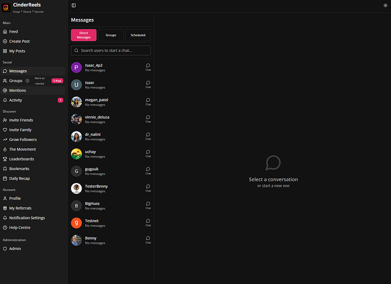Screen dimensions: 391x284
Task: Focus the Search users input field
Action: (x=111, y=51)
